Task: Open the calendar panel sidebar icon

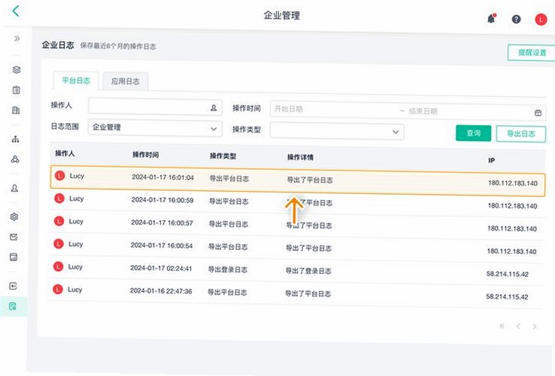Action: pos(13,257)
